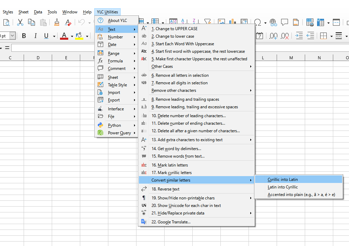Viewport: 349px width, 246px height.
Task: Toggle Bold formatting
Action: pos(24,36)
